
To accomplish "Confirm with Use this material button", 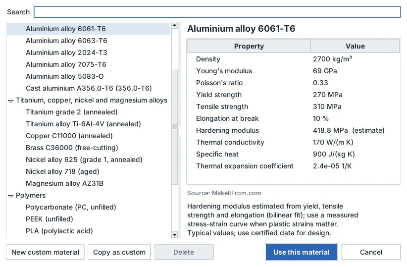I will coord(302,252).
